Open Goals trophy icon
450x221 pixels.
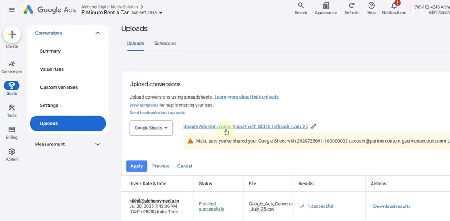pyautogui.click(x=12, y=85)
